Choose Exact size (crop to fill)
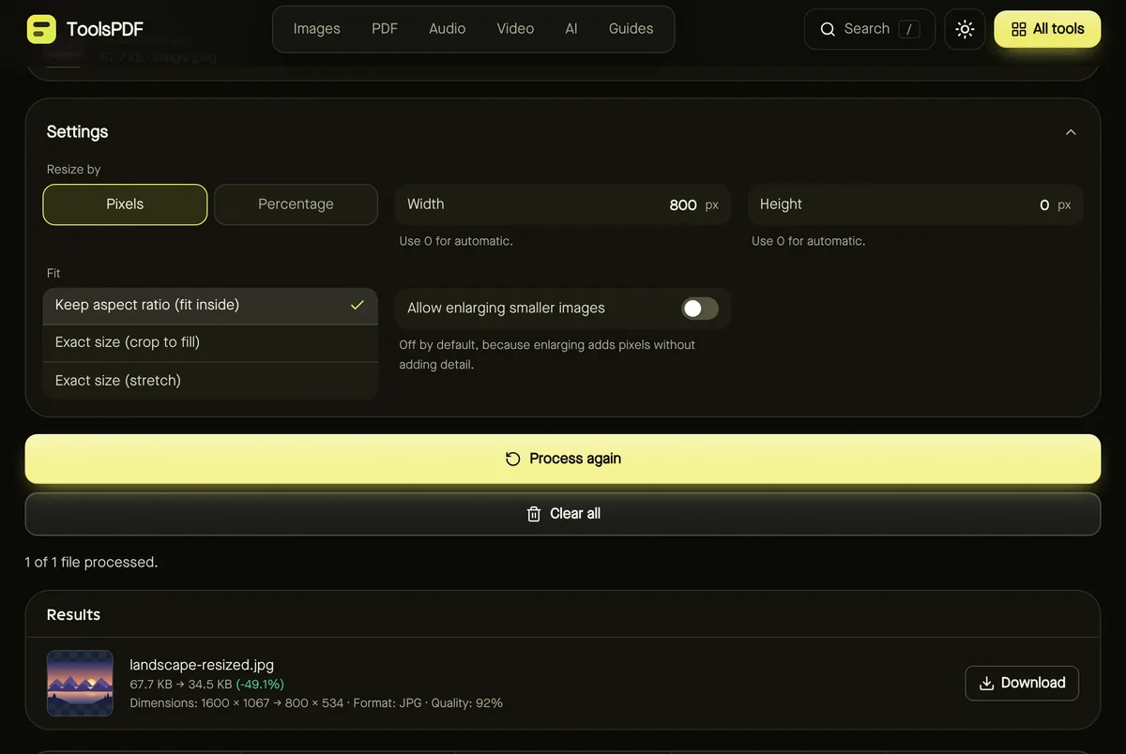 [x=210, y=342]
